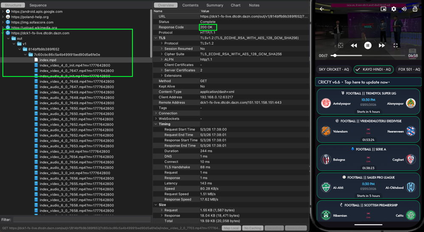Click the 814bffb9b389f652 folder icon
This screenshot has height=232, width=424.
pyautogui.click(x=25, y=49)
